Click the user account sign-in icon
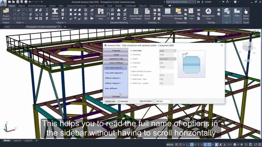Image resolution: width=262 pixels, height=147 pixels. (x=203, y=2)
